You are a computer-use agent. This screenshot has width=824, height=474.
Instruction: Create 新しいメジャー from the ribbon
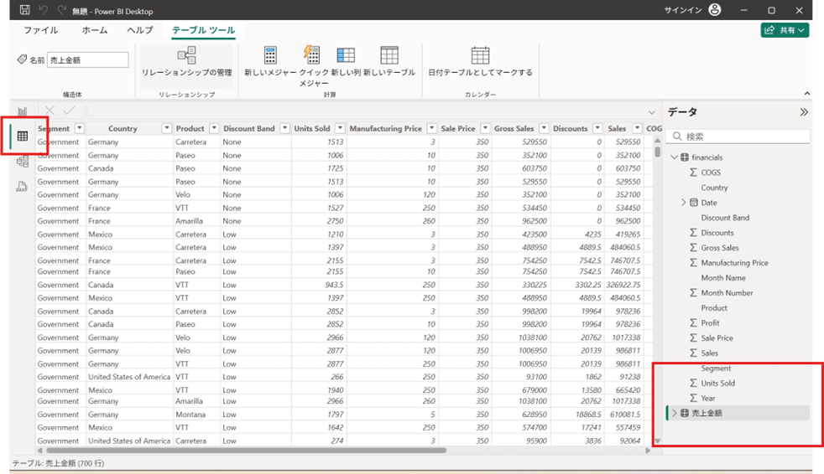click(x=270, y=55)
